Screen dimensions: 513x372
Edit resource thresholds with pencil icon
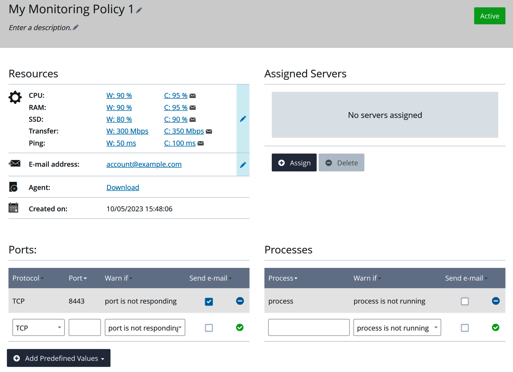coord(243,119)
